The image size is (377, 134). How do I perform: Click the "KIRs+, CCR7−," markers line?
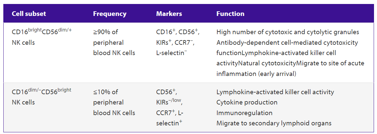pyautogui.click(x=175, y=42)
